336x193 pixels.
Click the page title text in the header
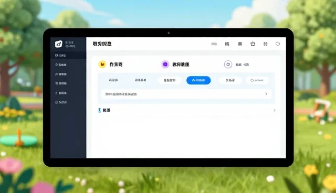(102, 44)
